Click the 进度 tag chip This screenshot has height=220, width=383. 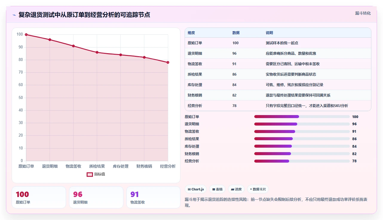tap(236, 189)
